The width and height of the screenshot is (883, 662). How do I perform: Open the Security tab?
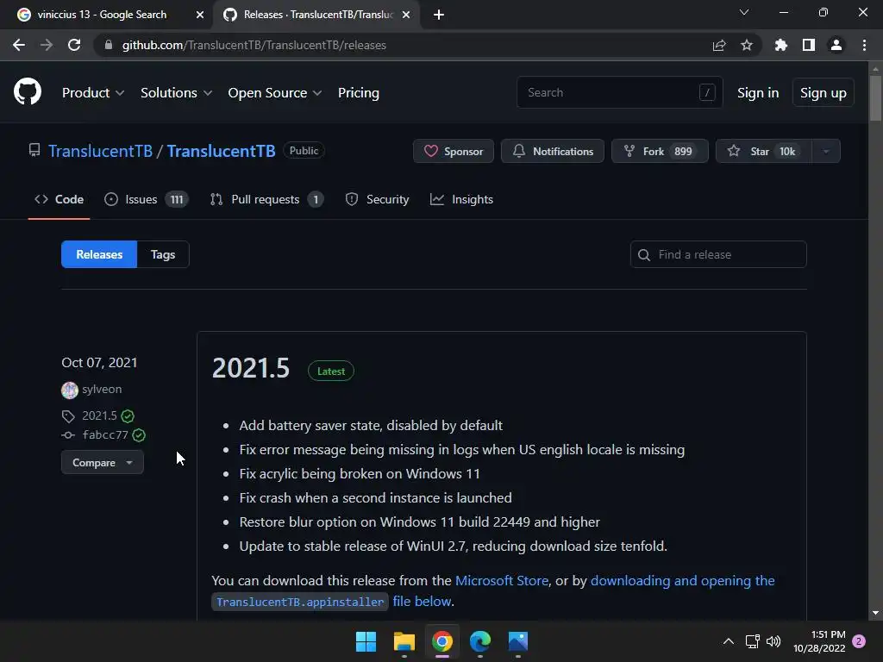378,199
